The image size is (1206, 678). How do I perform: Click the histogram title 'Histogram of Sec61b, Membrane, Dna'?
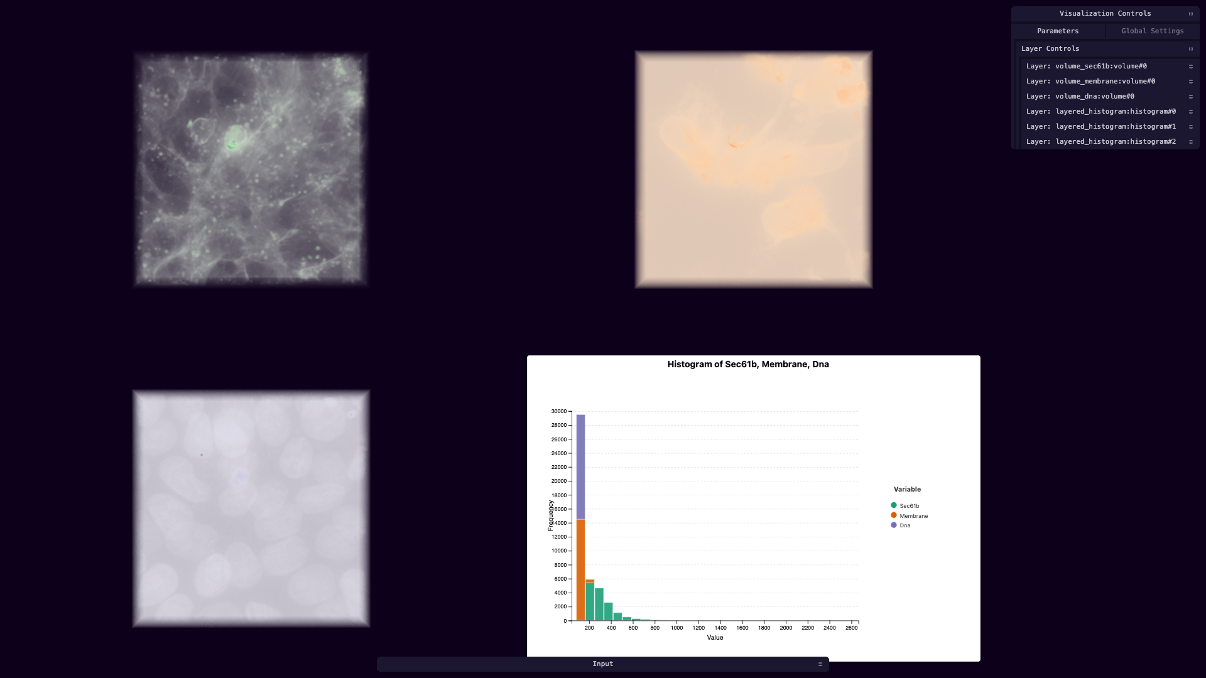pyautogui.click(x=748, y=364)
